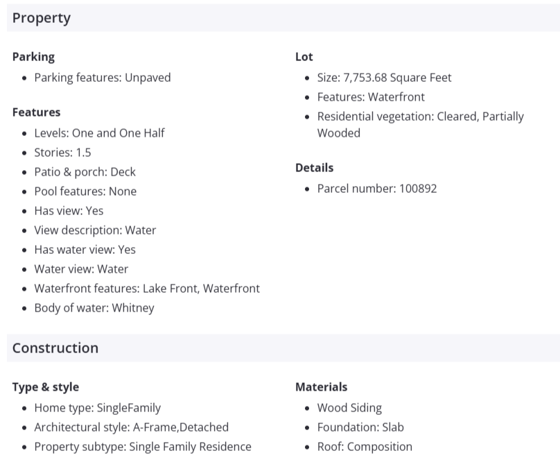The width and height of the screenshot is (560, 469).
Task: Select the Stories: 1.5 entry
Action: [x=62, y=153]
